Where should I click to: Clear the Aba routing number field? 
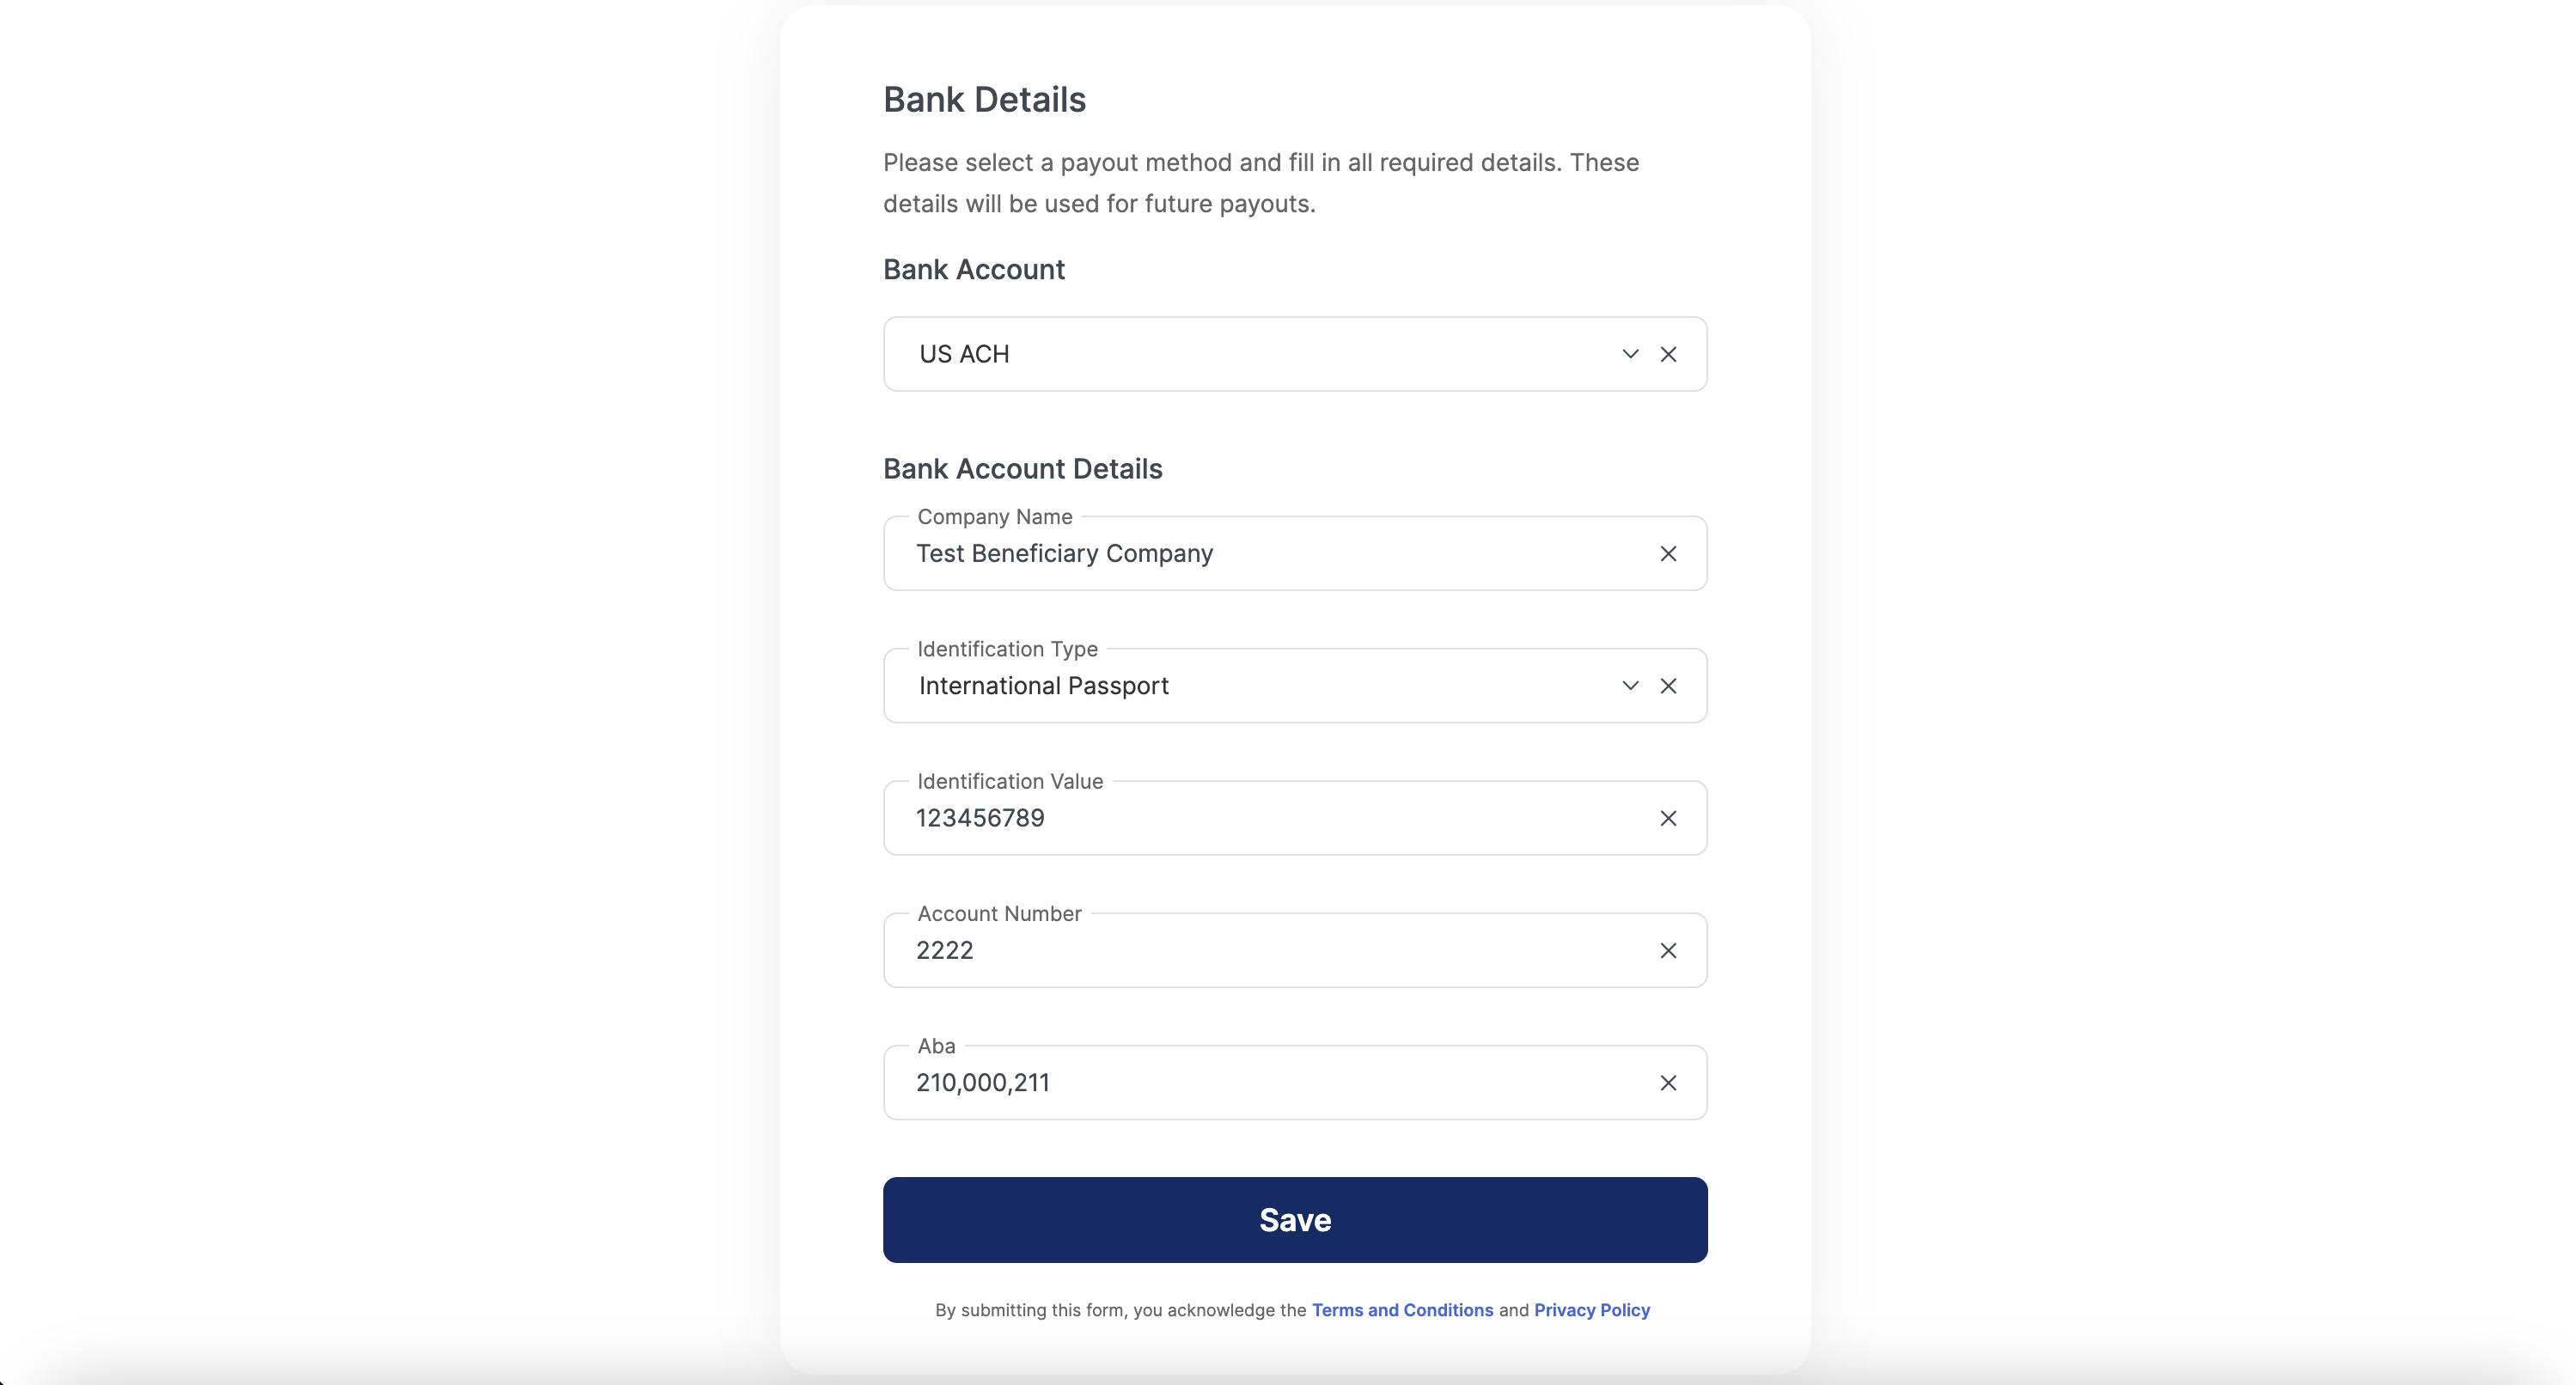click(1668, 1083)
